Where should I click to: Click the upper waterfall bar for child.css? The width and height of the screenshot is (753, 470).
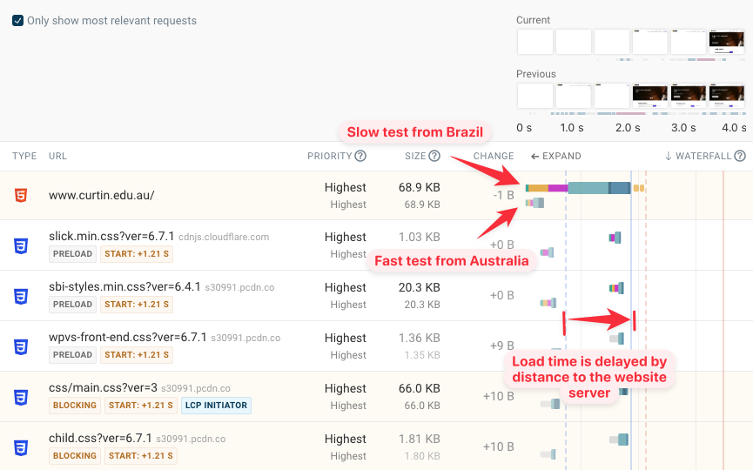point(619,440)
